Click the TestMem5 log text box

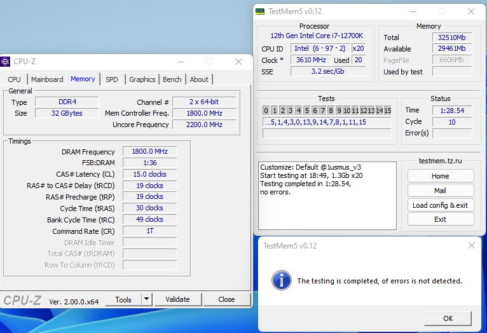point(327,196)
